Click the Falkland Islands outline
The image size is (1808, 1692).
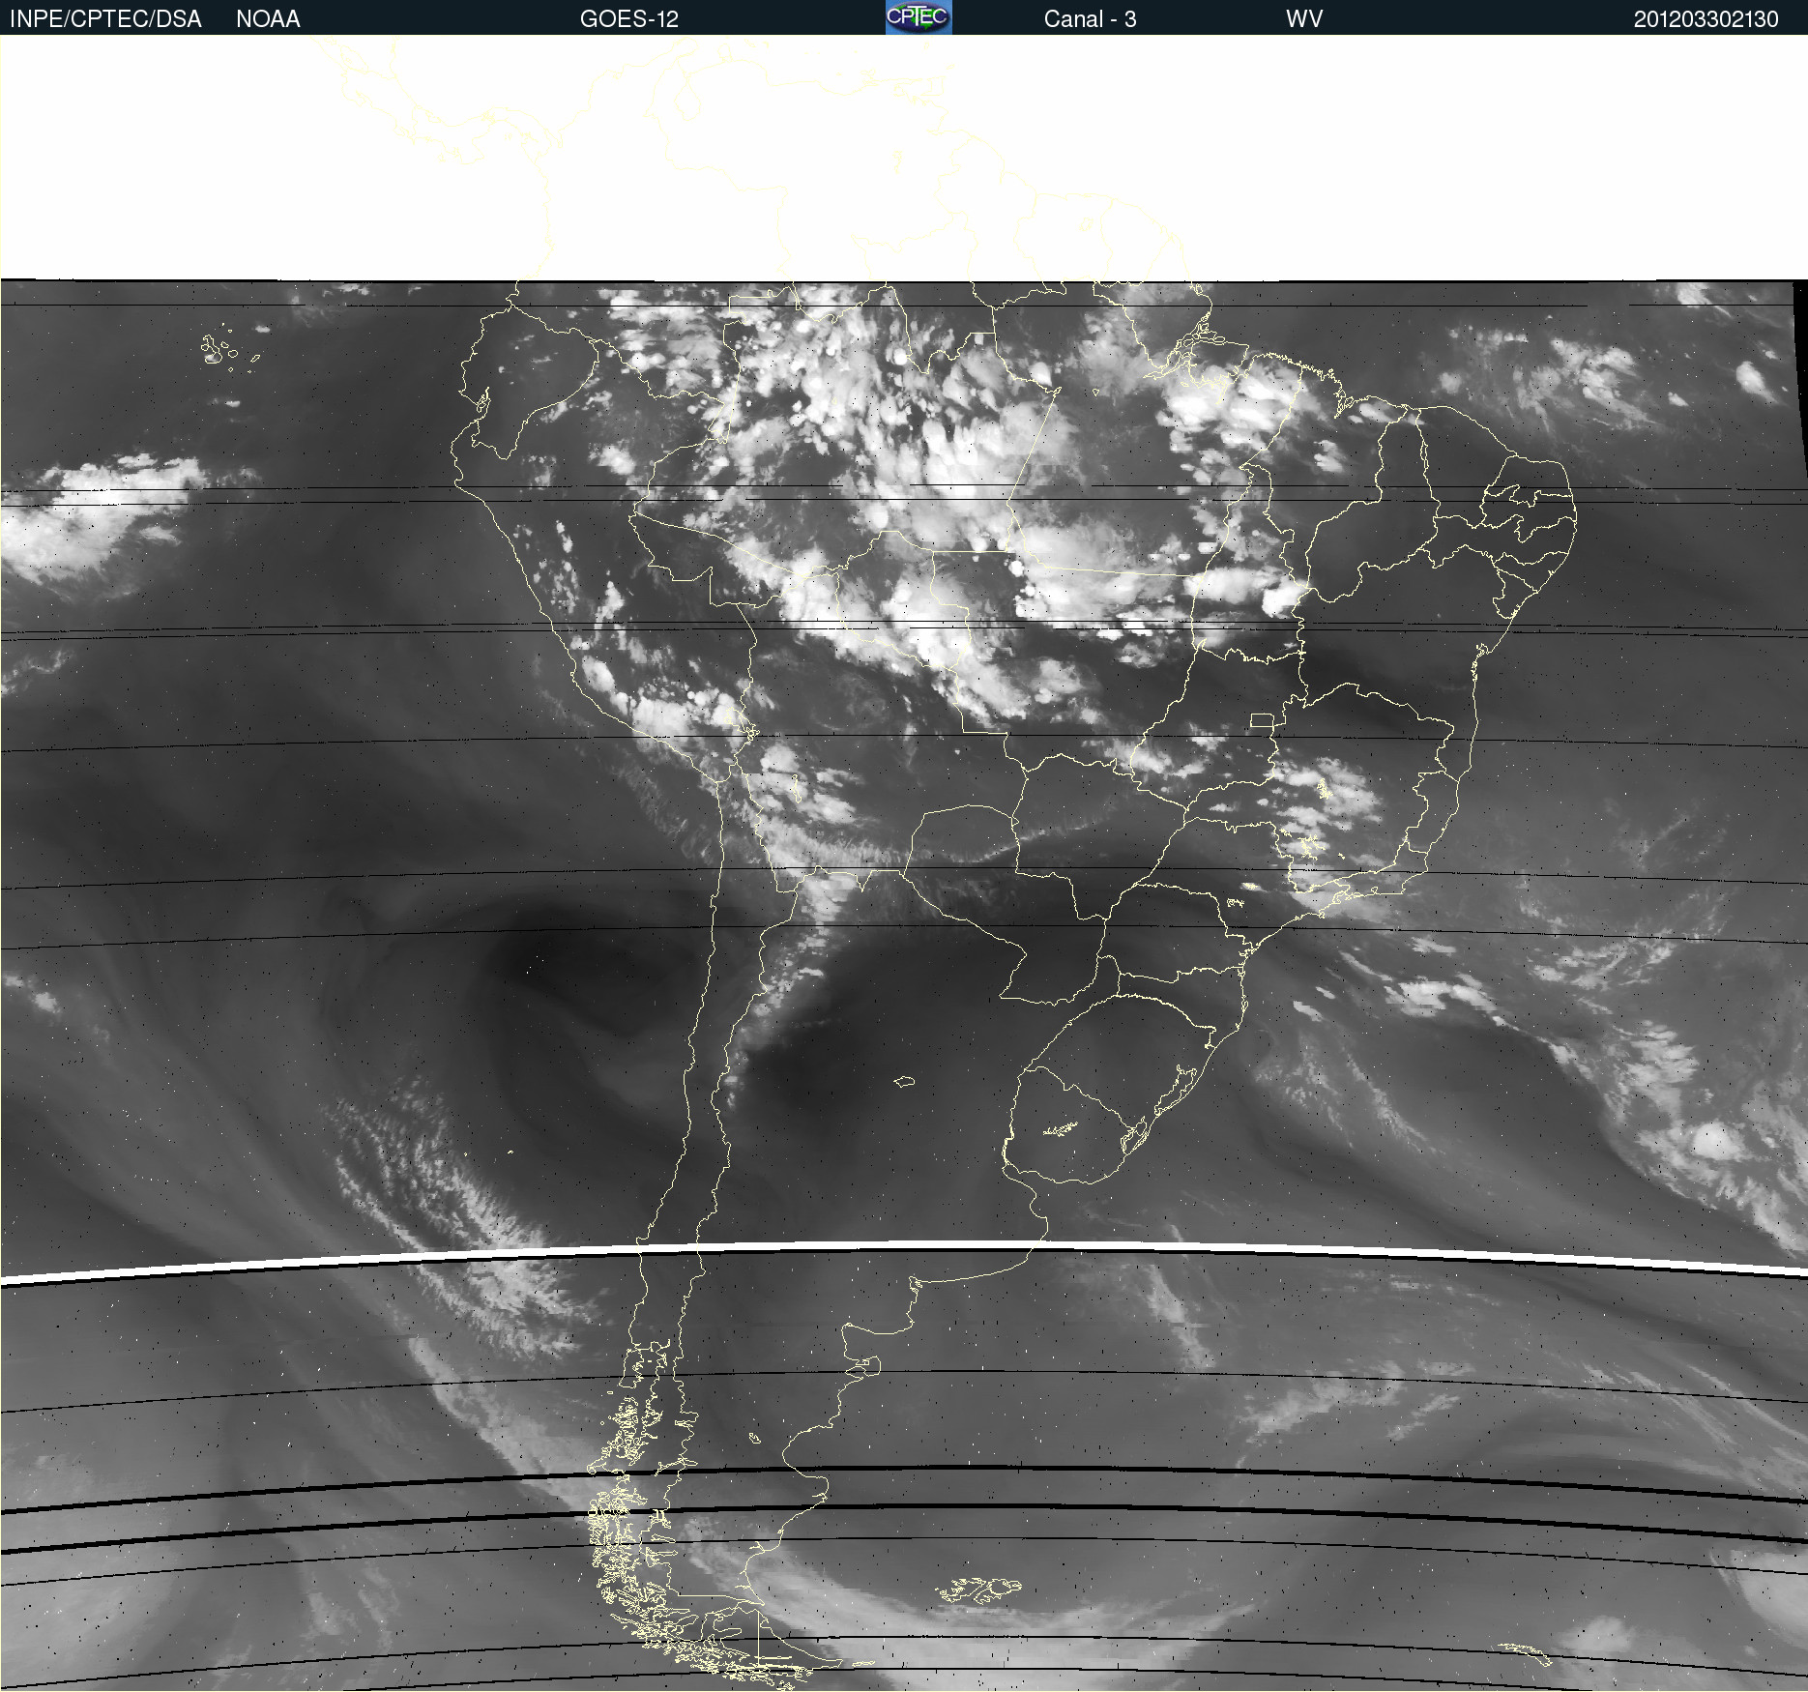point(978,1589)
